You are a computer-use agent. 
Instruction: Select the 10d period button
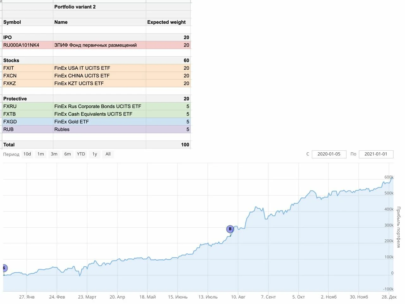[x=27, y=154]
